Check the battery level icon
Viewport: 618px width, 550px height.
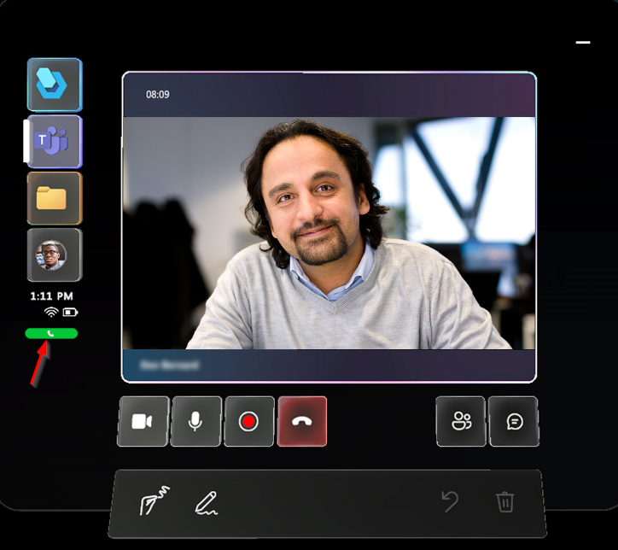[70, 313]
